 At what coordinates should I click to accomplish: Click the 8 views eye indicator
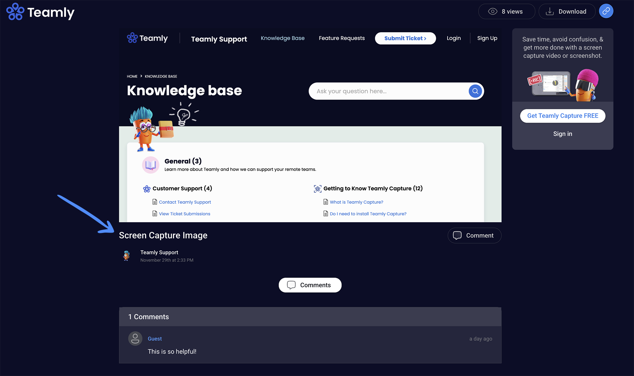507,11
